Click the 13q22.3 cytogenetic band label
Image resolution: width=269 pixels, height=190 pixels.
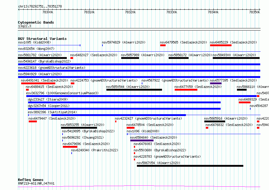click(x=24, y=26)
